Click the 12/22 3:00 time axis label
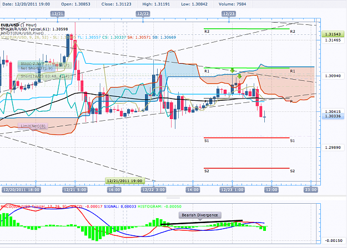The width and height of the screenshot is (347, 248). click(154, 190)
